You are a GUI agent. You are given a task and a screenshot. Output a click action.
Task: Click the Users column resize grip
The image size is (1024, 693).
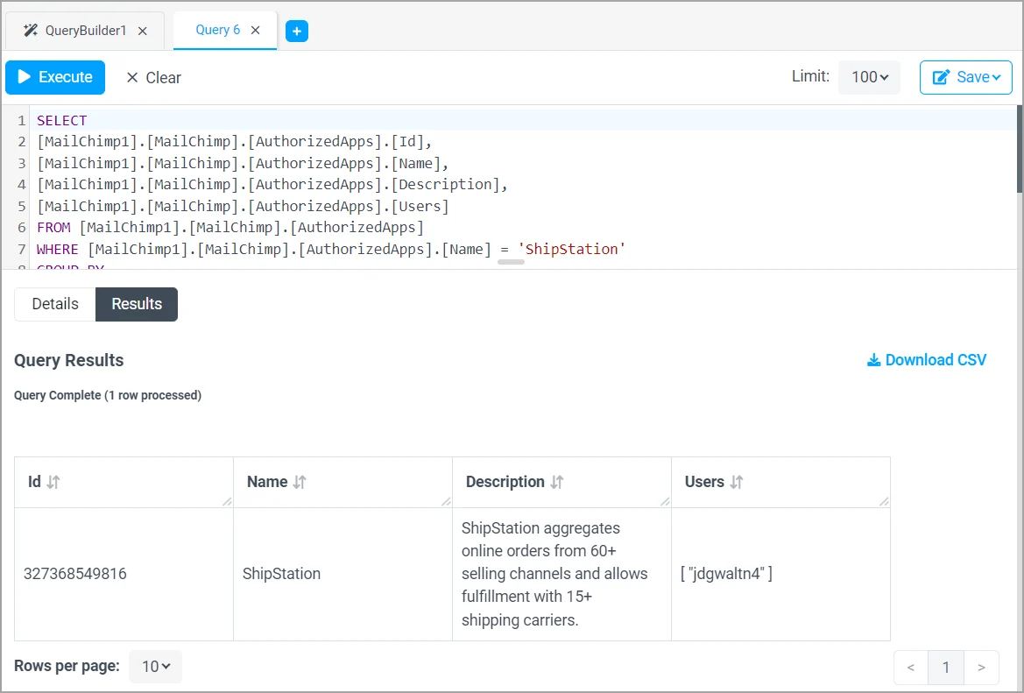click(x=884, y=502)
